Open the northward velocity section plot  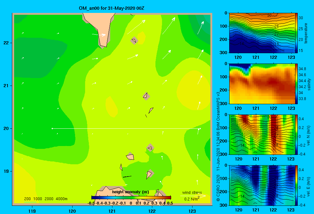262,135
